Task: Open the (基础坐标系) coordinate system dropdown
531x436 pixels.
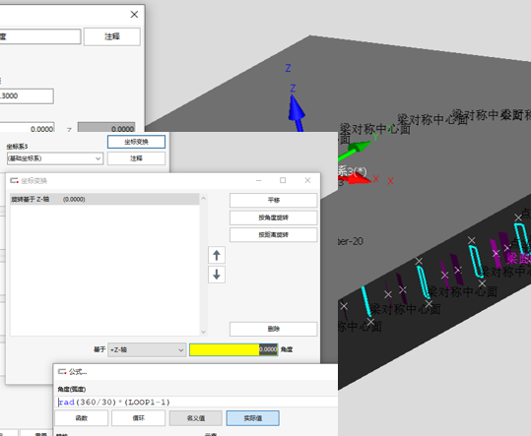Action: point(55,158)
